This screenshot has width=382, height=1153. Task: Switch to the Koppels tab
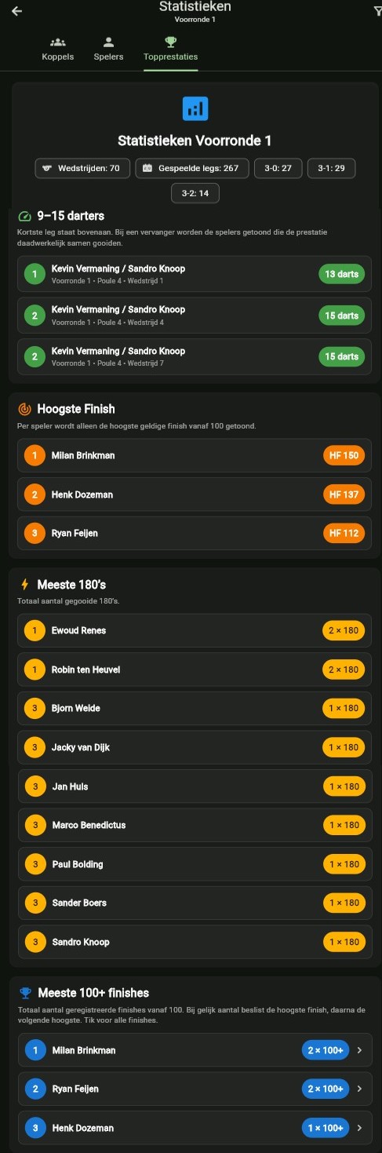57,49
